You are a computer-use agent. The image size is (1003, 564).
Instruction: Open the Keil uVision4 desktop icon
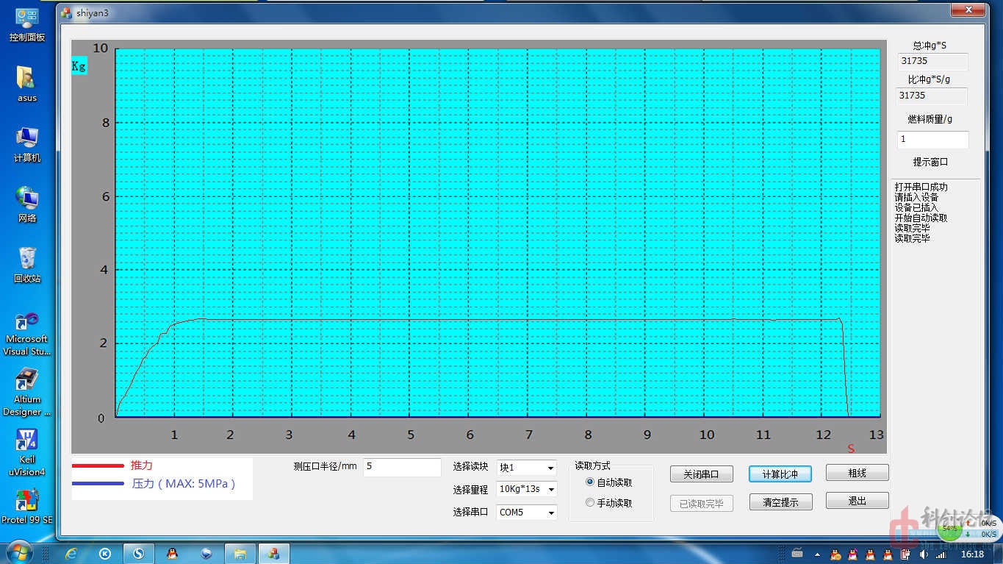pyautogui.click(x=27, y=451)
